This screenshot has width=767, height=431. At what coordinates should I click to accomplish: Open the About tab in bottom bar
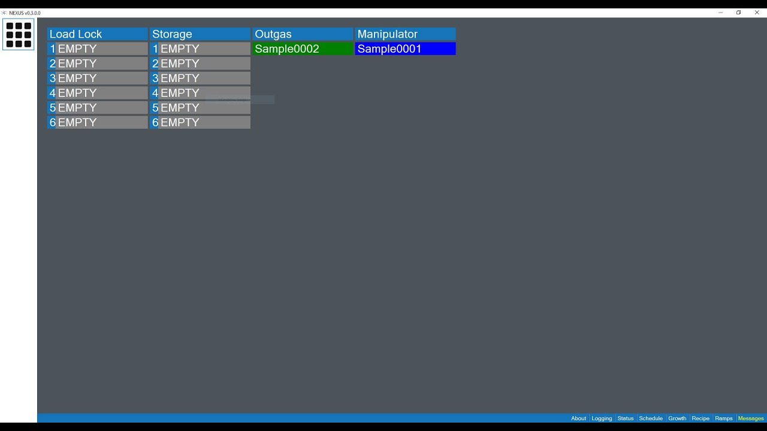pos(579,418)
